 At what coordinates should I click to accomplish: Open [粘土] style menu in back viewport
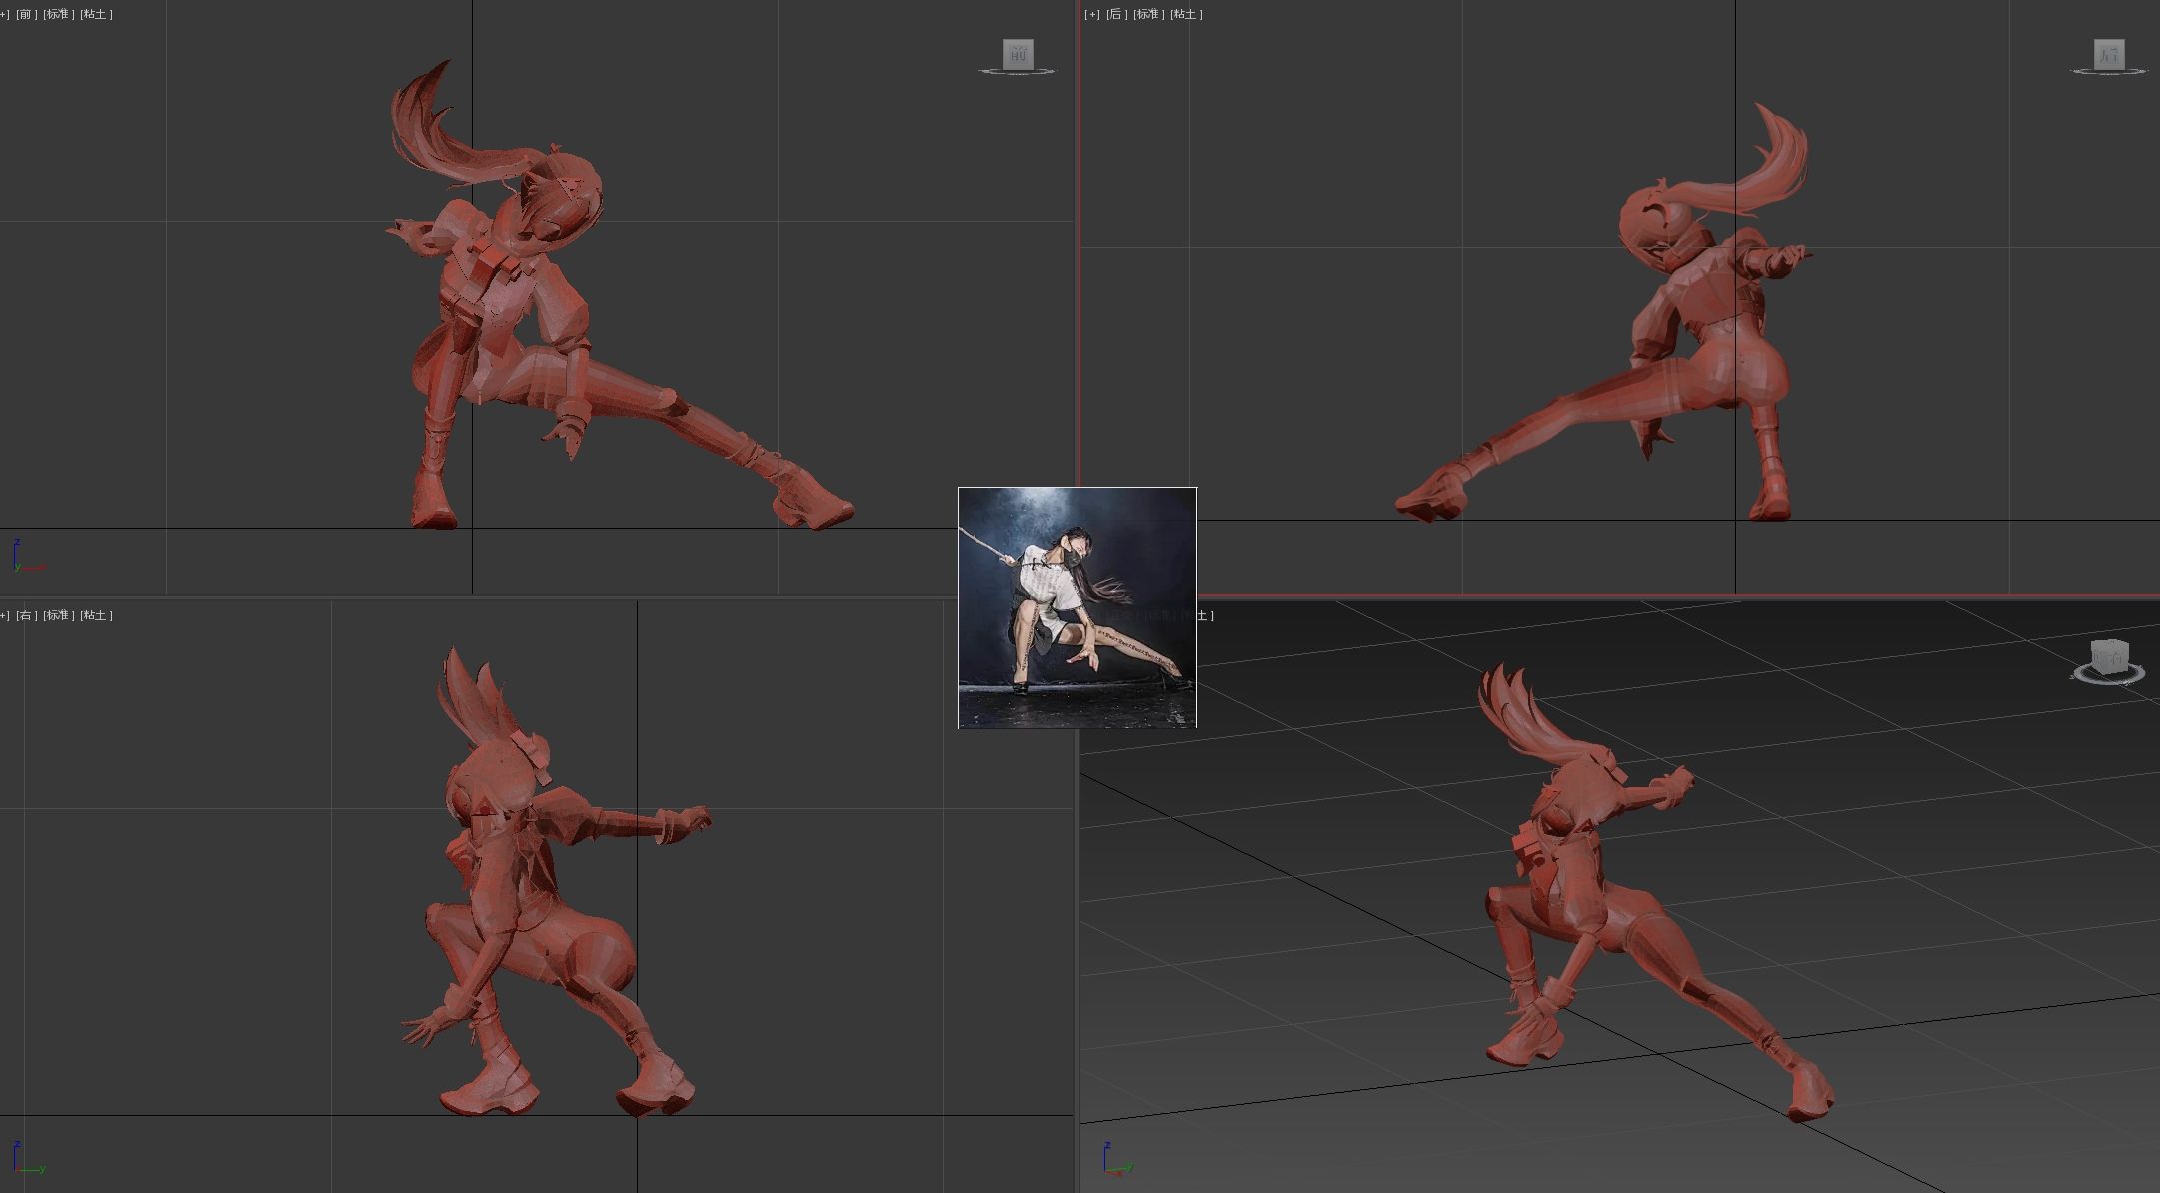[x=1186, y=14]
